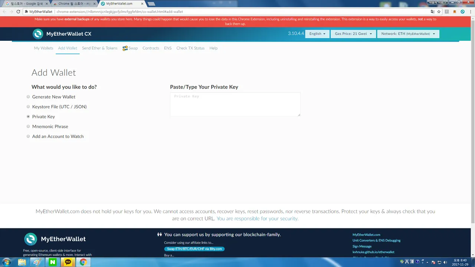Open File Explorer from the taskbar
Image resolution: width=475 pixels, height=267 pixels.
click(x=22, y=262)
